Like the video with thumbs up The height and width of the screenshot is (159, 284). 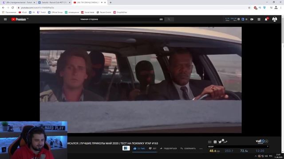[x=139, y=148]
